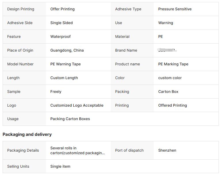Click the Custom Length value

click(x=64, y=78)
